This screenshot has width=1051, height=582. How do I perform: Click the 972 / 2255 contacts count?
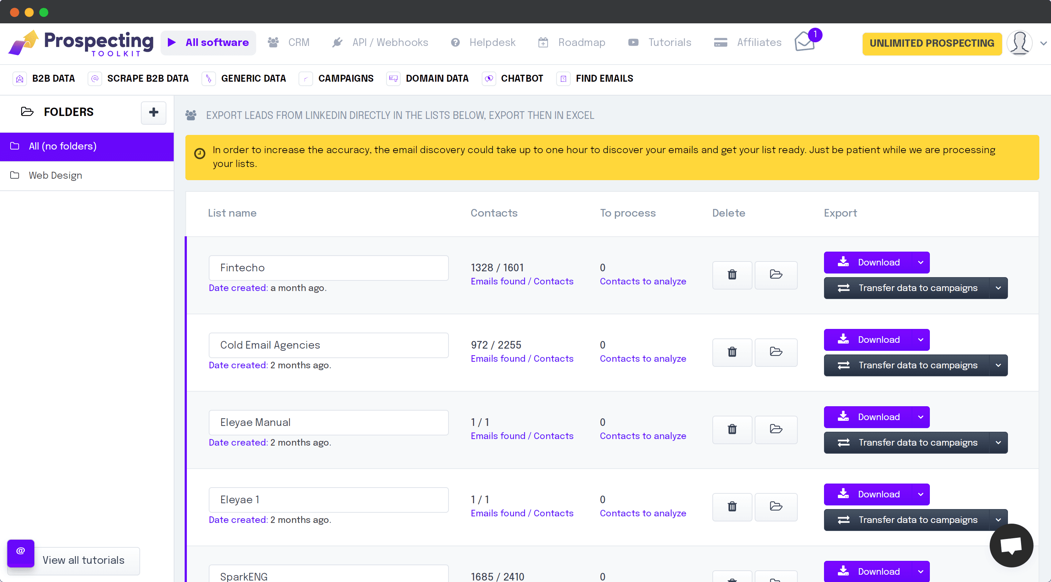coord(496,345)
